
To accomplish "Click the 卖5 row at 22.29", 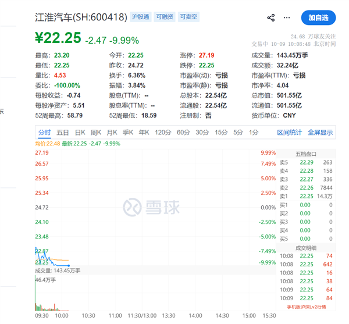I will point(306,162).
